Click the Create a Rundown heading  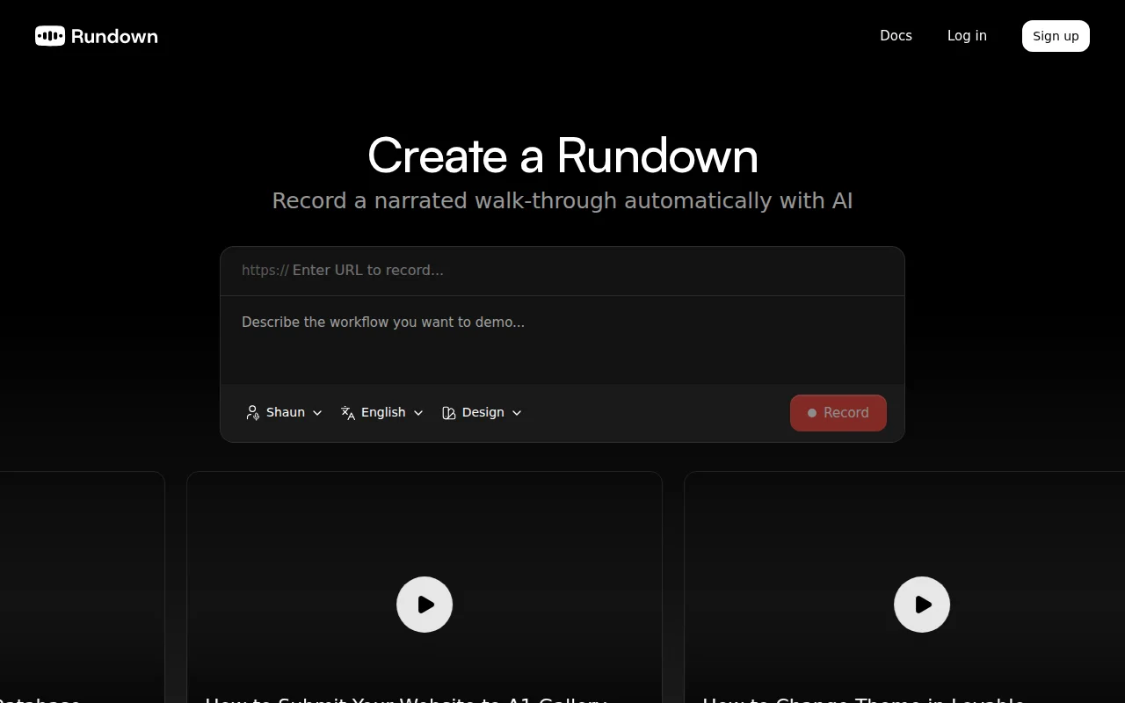[562, 156]
